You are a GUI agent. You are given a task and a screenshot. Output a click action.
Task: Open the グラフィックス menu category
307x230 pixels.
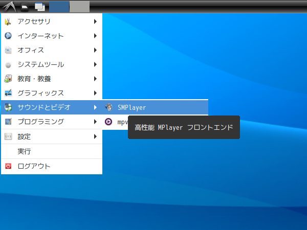pos(52,93)
